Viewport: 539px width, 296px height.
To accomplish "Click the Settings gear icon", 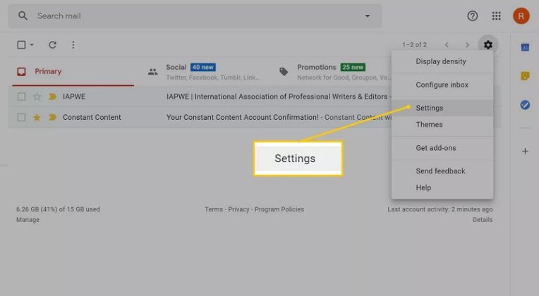I will pos(487,45).
